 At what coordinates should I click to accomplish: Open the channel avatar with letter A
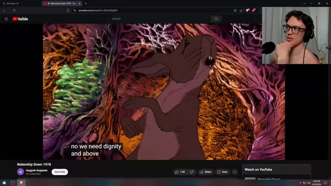pos(20,172)
